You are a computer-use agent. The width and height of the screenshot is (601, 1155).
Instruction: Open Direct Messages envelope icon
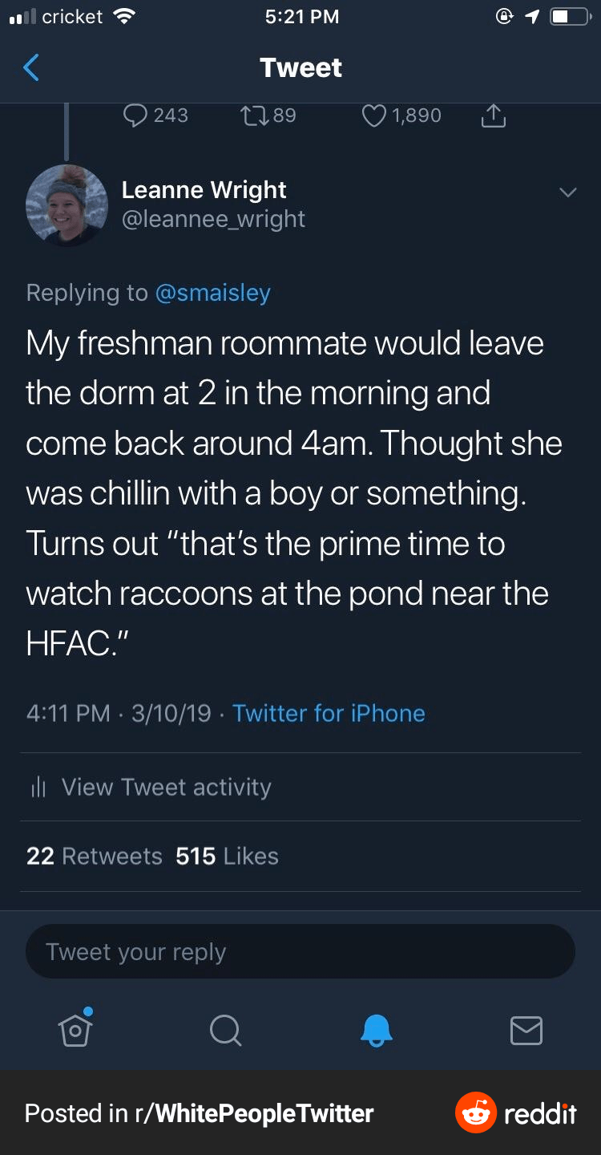coord(526,1031)
